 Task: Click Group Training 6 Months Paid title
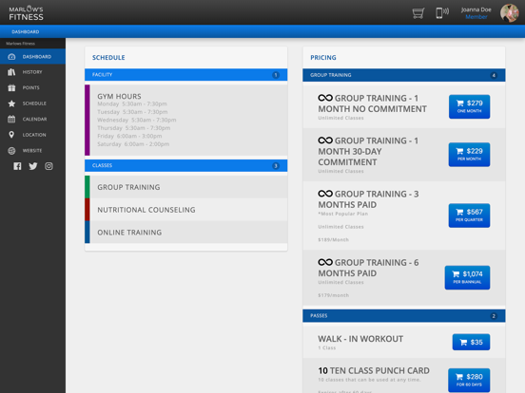pyautogui.click(x=368, y=268)
